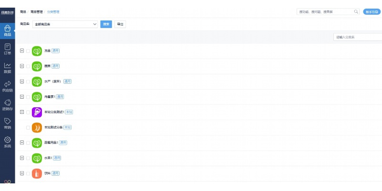
Task: Click the magnifier icon in top search box
Action: click(x=356, y=12)
